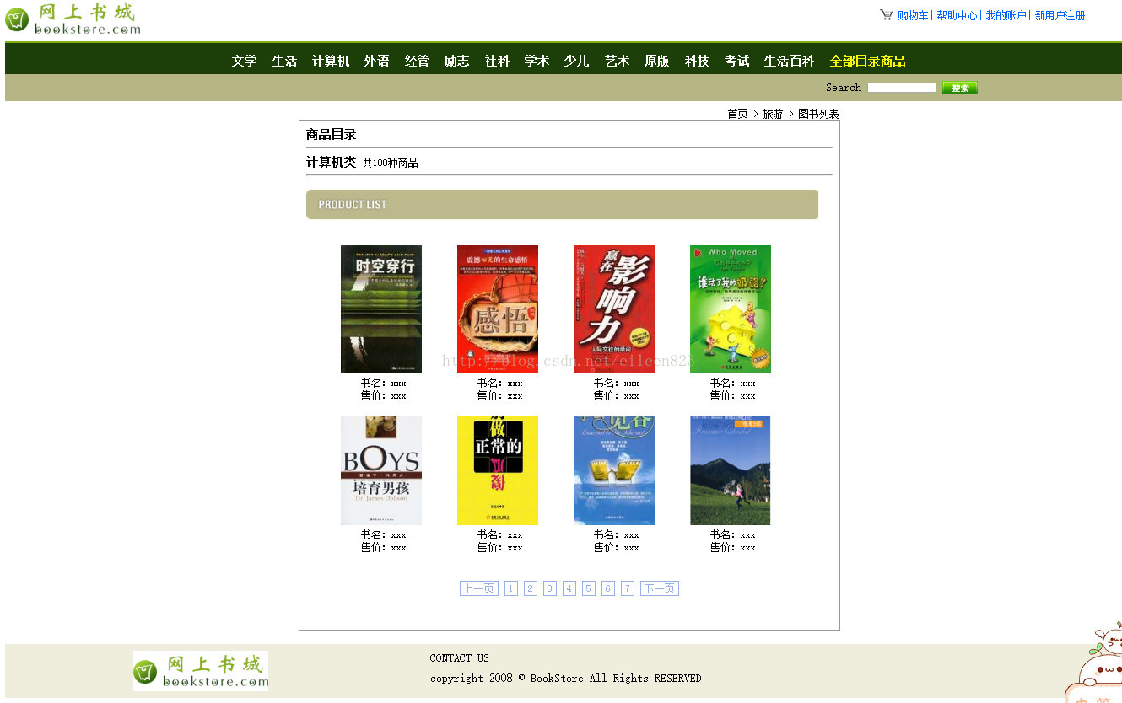Screen dimensions: 1122x703
Task: Go to the previous page with 上一页
Action: (479, 588)
